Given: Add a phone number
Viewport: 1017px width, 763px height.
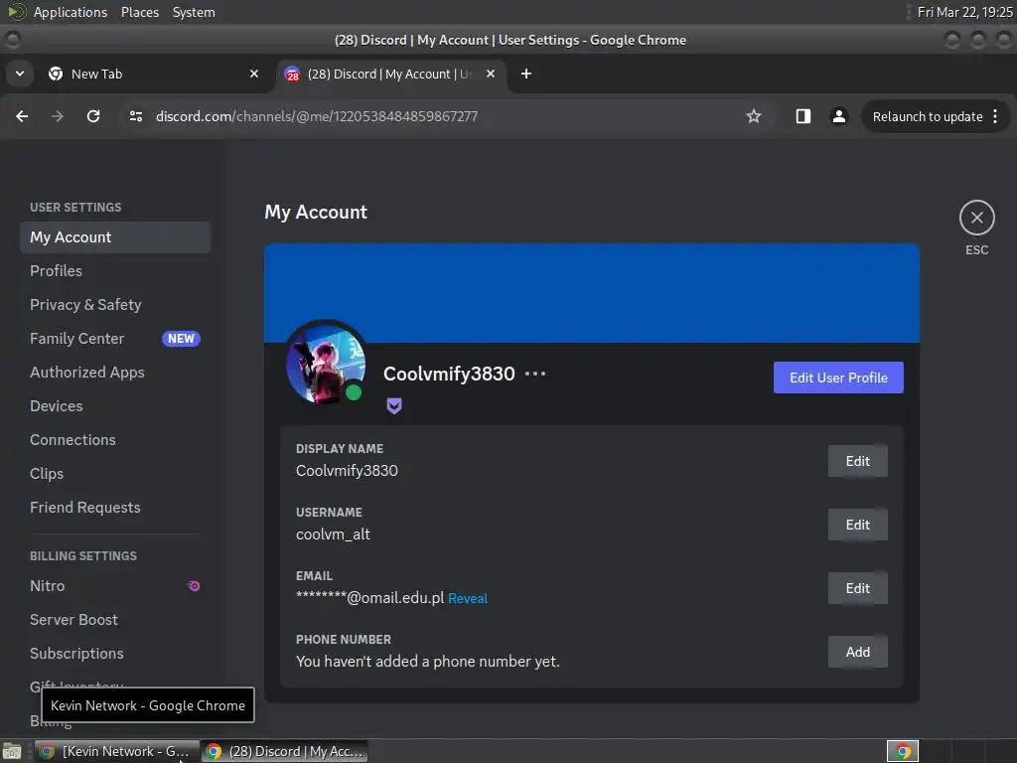Looking at the screenshot, I should (x=857, y=652).
